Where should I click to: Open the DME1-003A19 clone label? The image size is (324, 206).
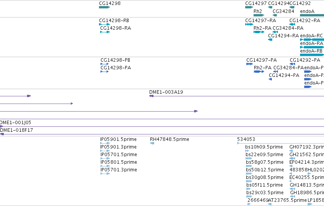(166, 92)
